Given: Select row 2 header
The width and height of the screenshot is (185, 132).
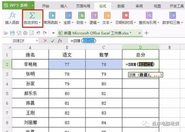Looking at the screenshot, I should [7, 64].
